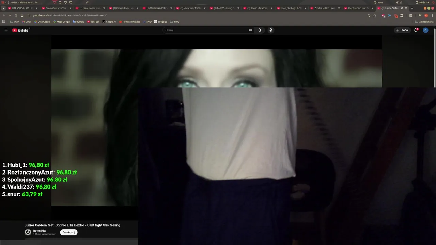Open the media control icon in the toolbar
Image resolution: width=436 pixels, height=245 pixels.
tap(420, 15)
